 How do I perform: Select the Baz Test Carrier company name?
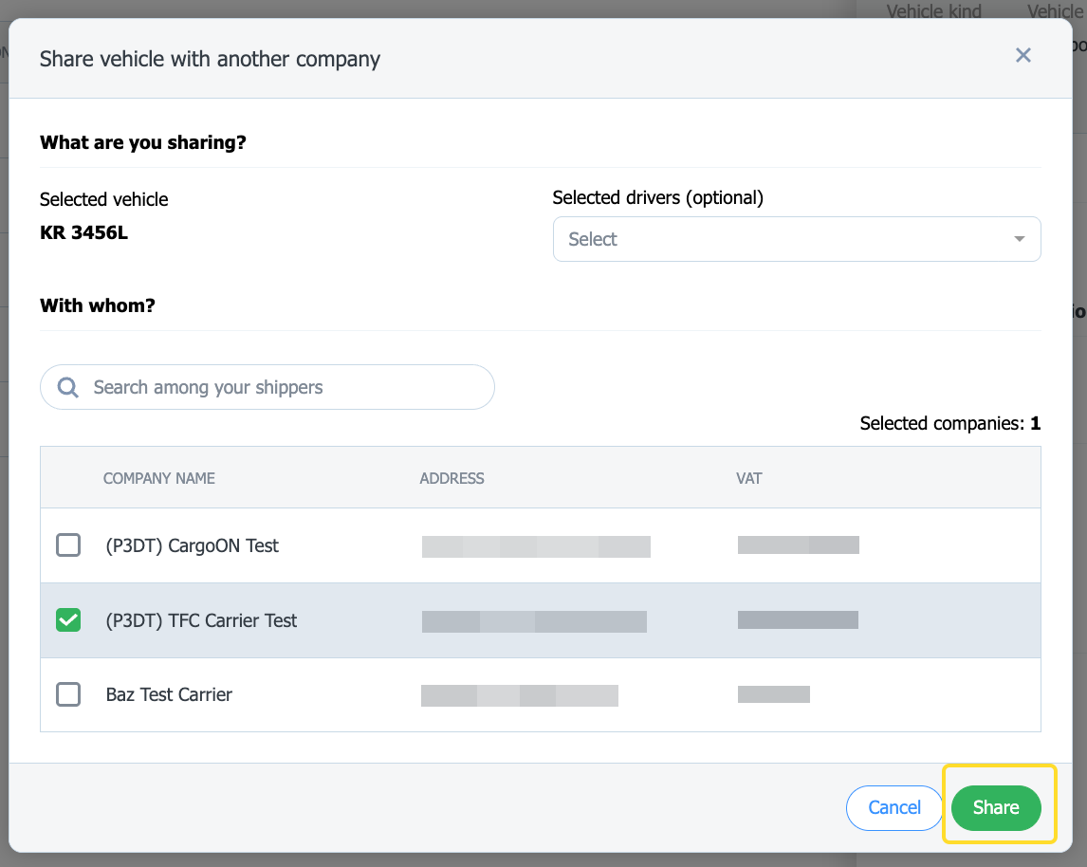169,694
